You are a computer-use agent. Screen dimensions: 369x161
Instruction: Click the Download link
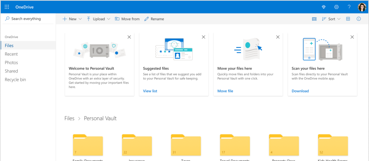(x=300, y=91)
